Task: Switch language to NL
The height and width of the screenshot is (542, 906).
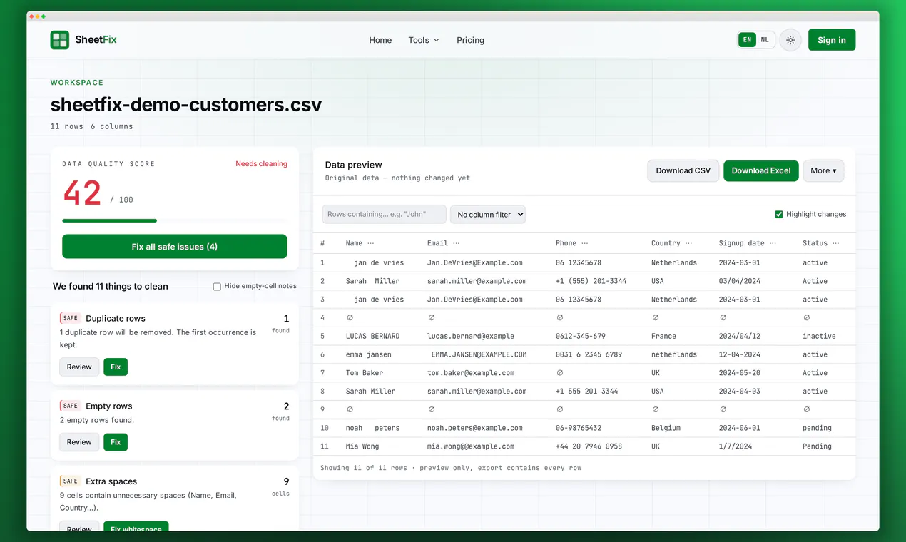Action: pyautogui.click(x=765, y=40)
